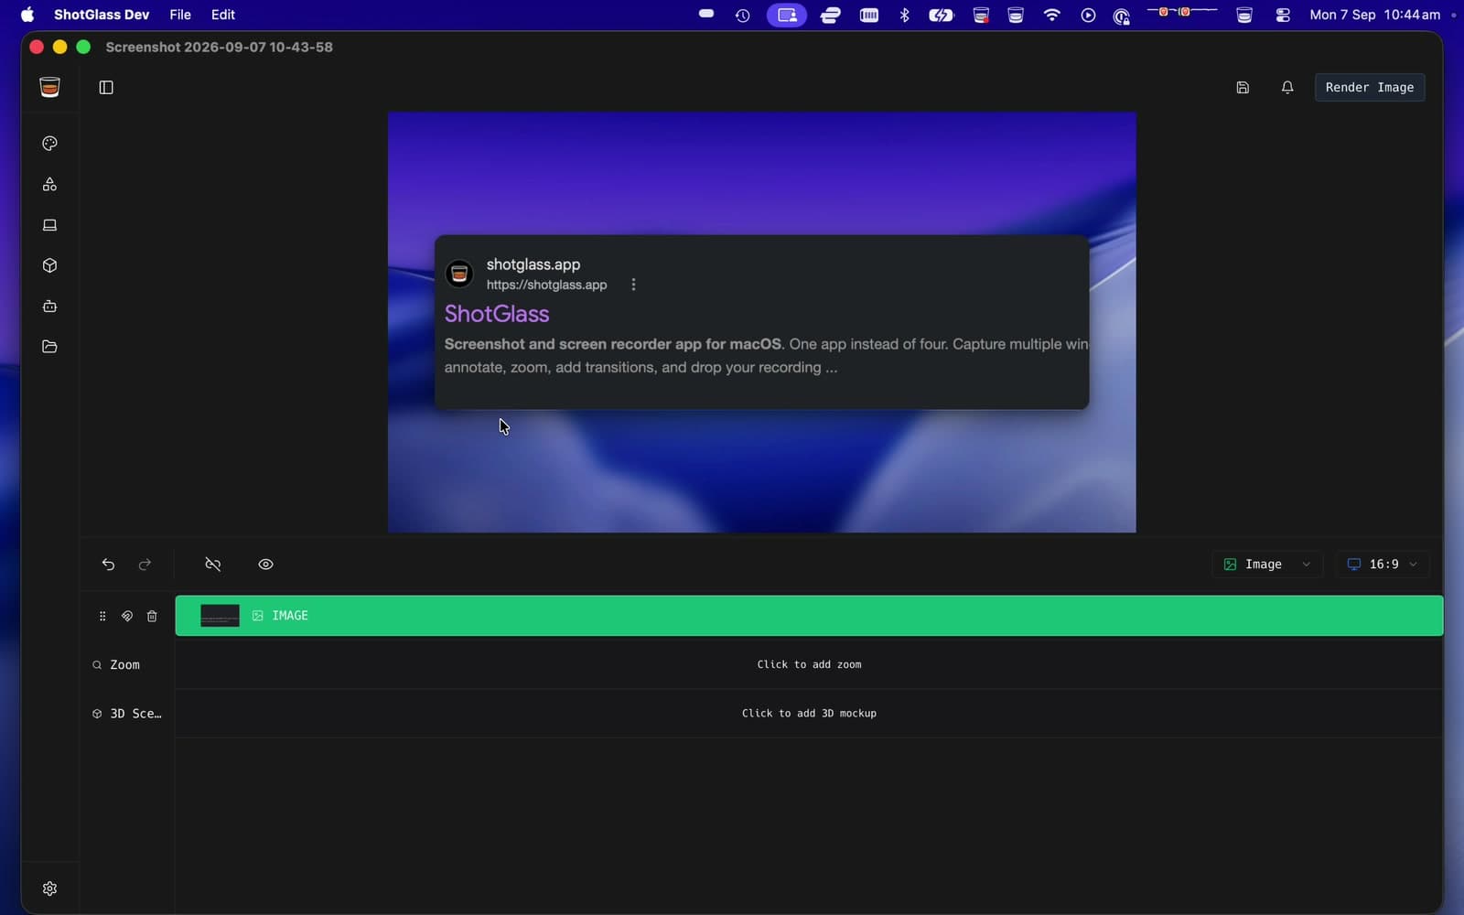Screen dimensions: 1464x915
Task: Open the Bluetooth menu bar icon
Action: click(904, 15)
